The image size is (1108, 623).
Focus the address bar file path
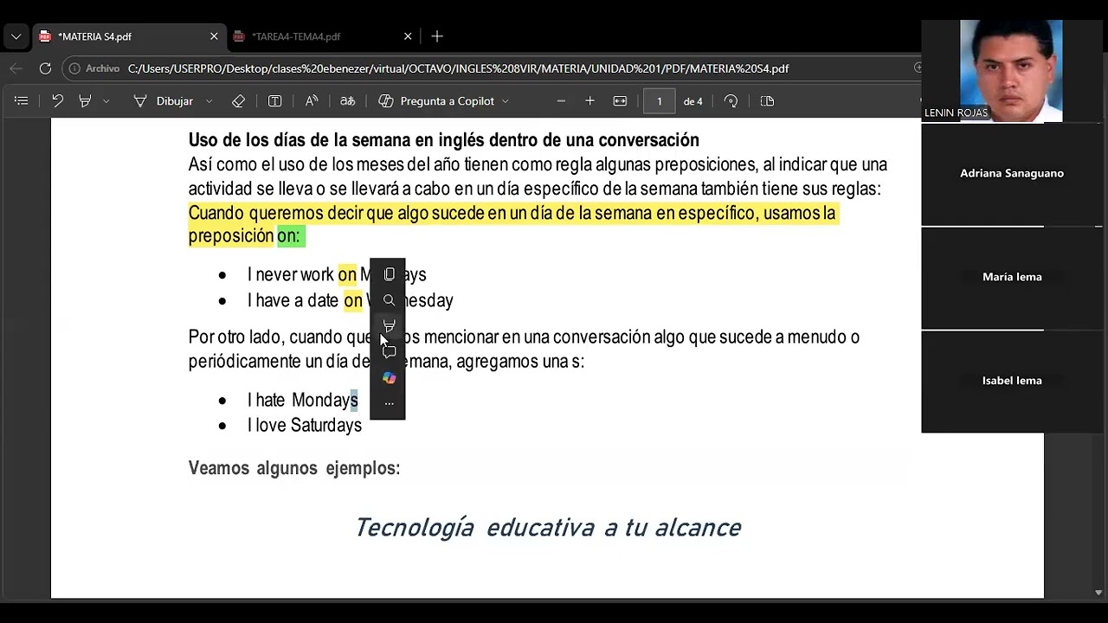pos(458,68)
